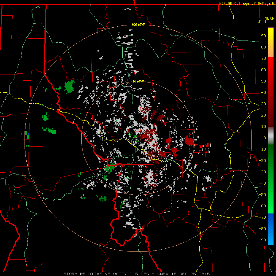The height and width of the screenshot is (276, 276).
Task: Select the 60 value on the velocity scale
Action: pos(263,70)
